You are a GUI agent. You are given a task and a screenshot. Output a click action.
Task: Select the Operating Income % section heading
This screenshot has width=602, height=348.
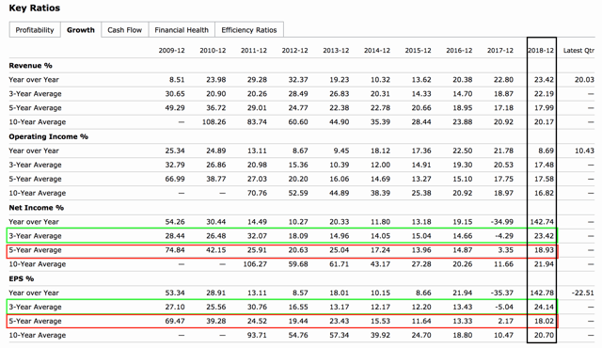click(48, 136)
